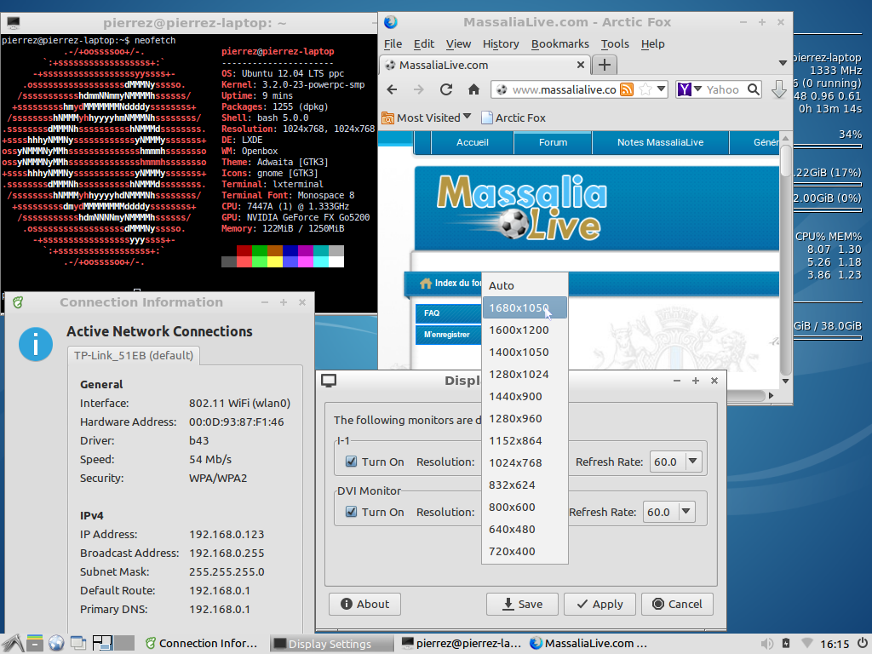Image resolution: width=872 pixels, height=654 pixels.
Task: Pick 1280x1024 from the resolution list
Action: (x=525, y=375)
